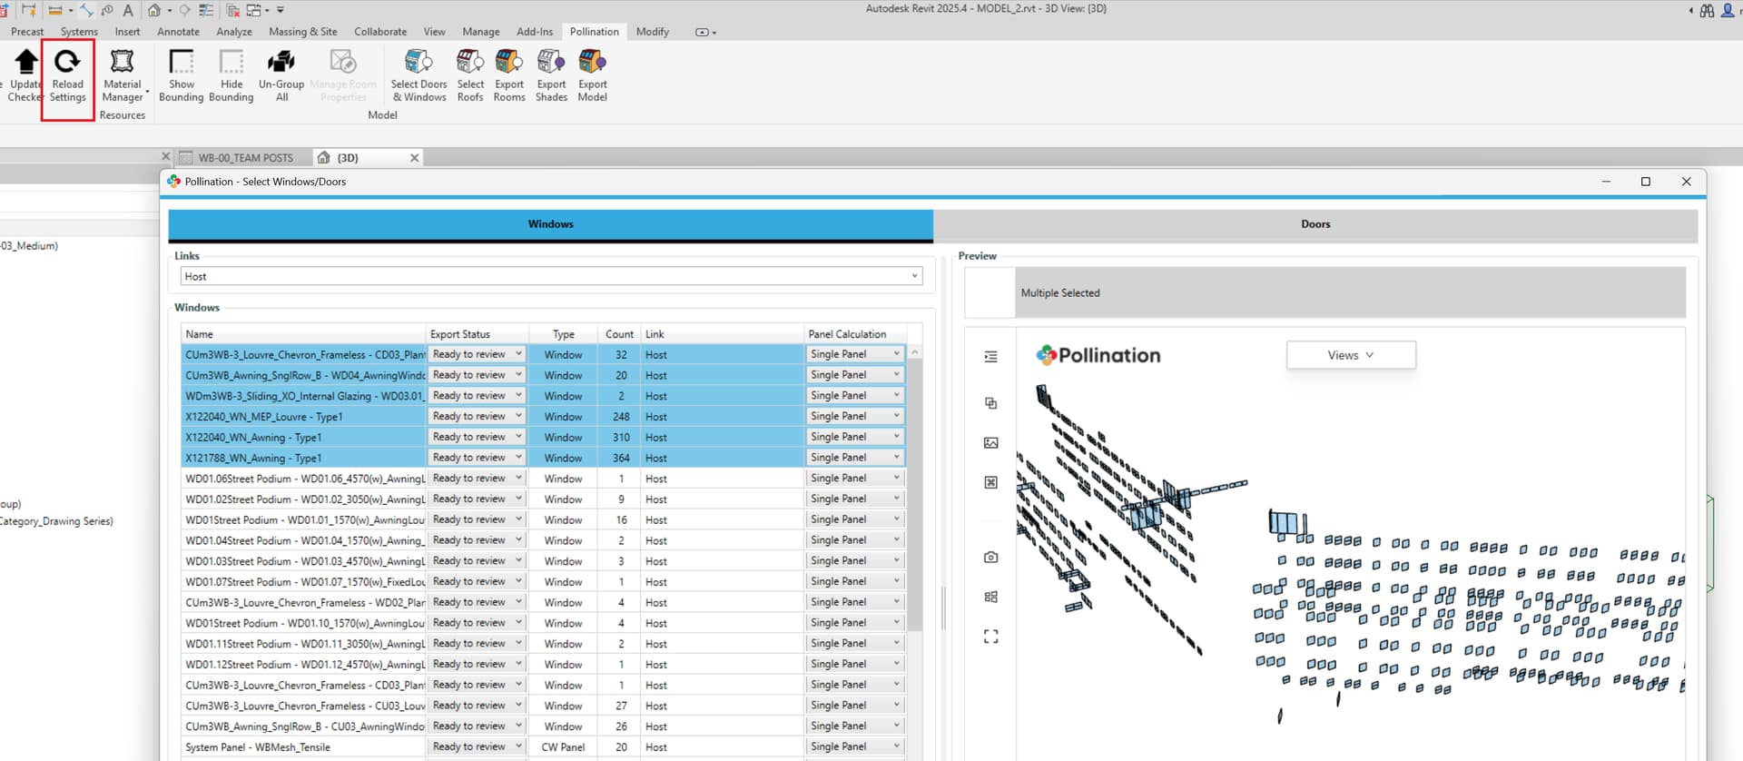Switch to the WB-00_TEAM POSTS view tab
Screen dimensions: 1743x761
pyautogui.click(x=245, y=158)
